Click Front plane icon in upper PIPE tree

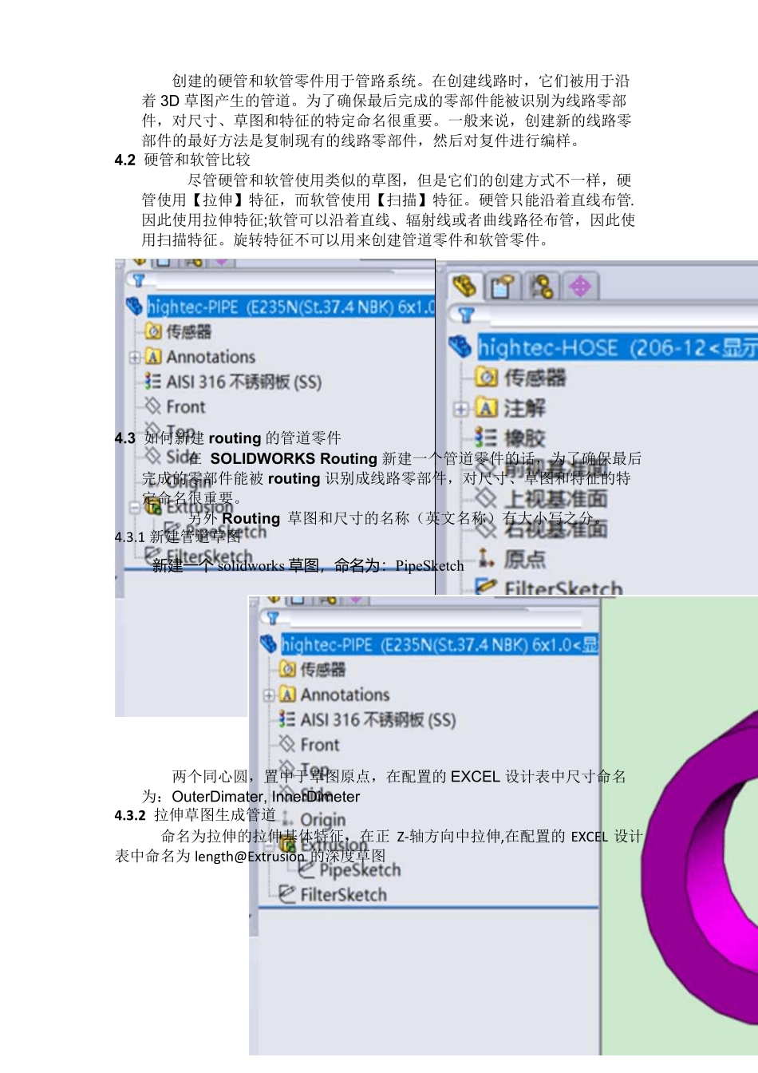(153, 406)
